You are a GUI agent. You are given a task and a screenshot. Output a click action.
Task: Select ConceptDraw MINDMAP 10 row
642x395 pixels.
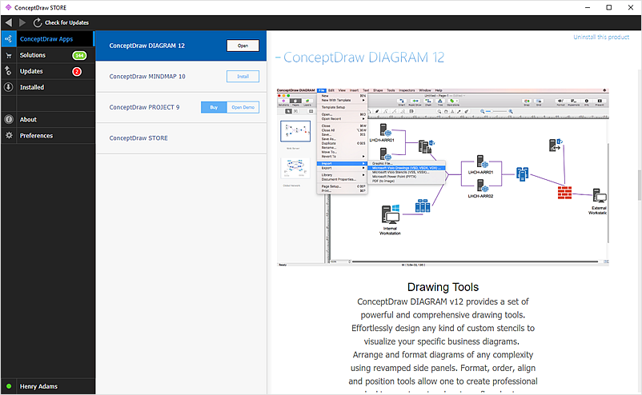pos(181,77)
